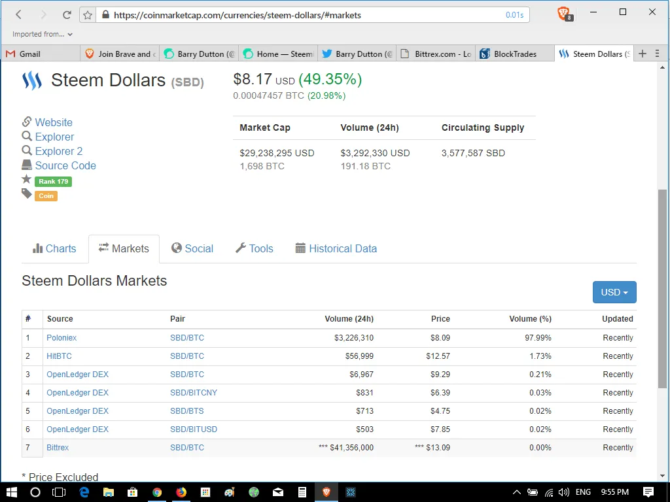This screenshot has height=502, width=670.
Task: Select circulating supply 3,577,587 SBD
Action: (473, 153)
